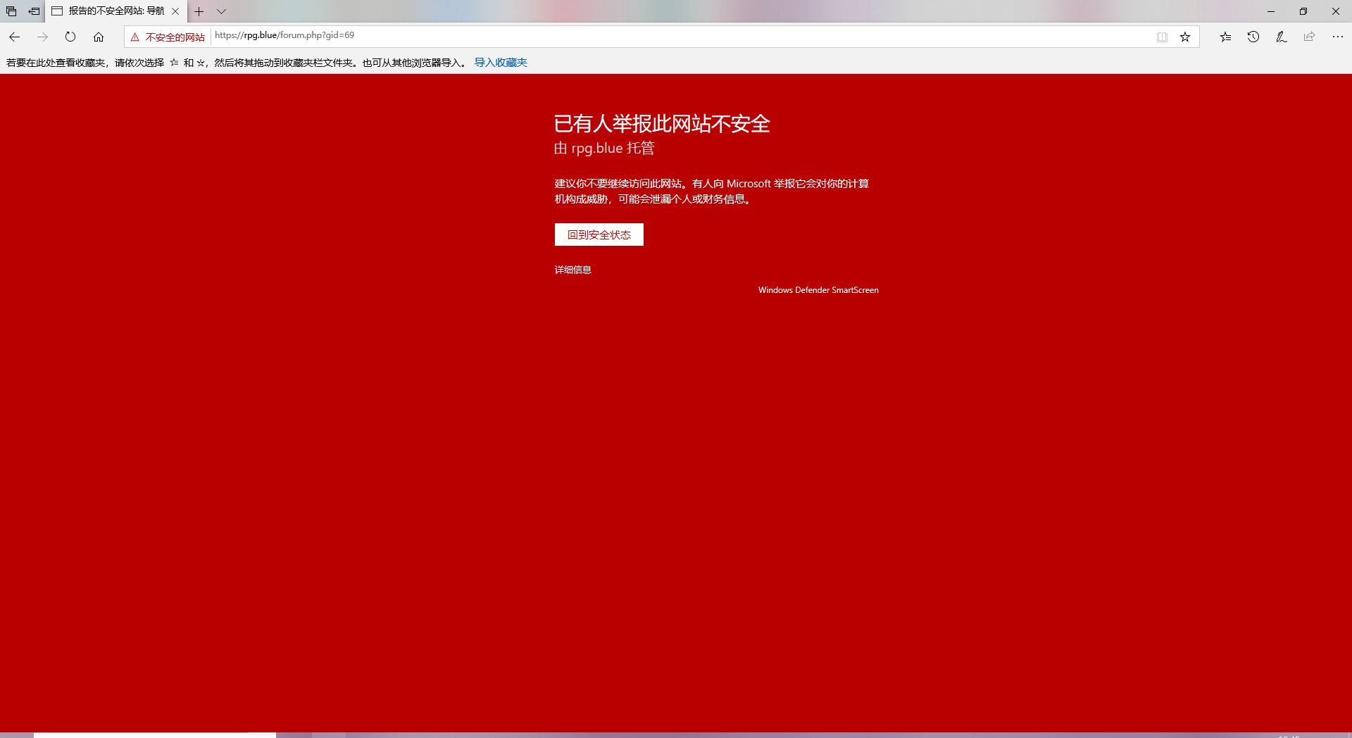Open reading view
Image resolution: width=1352 pixels, height=738 pixels.
[1162, 37]
